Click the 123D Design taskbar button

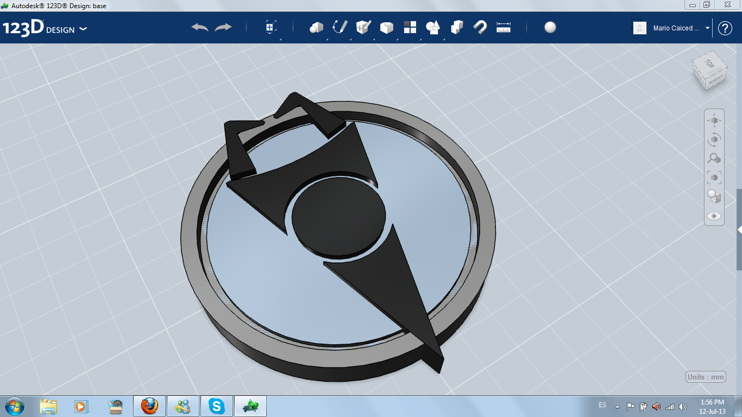pyautogui.click(x=250, y=406)
